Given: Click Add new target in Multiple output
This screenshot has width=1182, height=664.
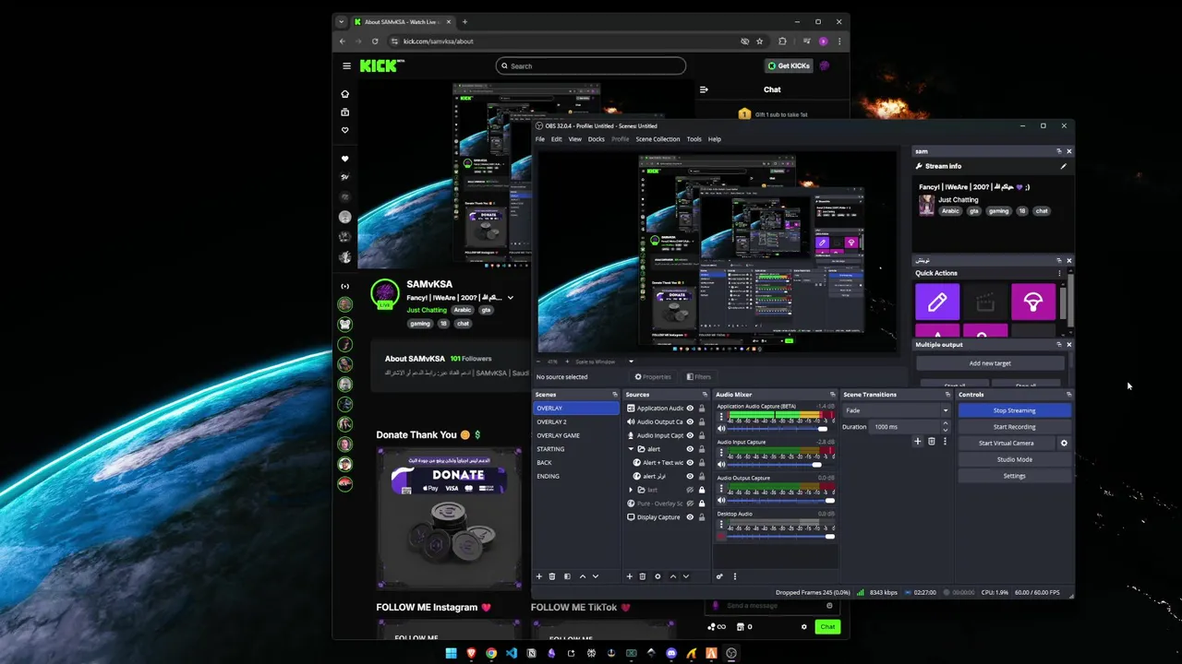Looking at the screenshot, I should (x=990, y=363).
